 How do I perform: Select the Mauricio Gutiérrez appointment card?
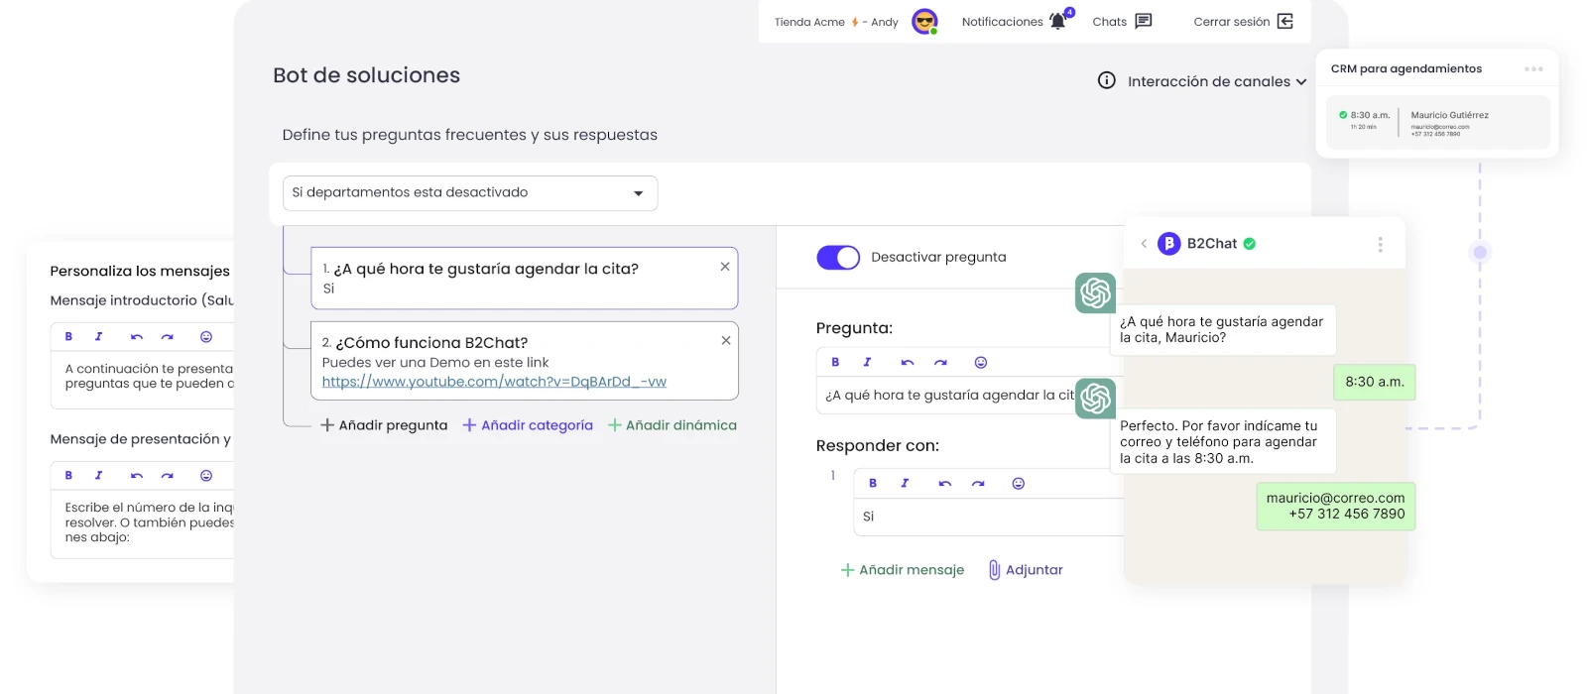tap(1437, 123)
